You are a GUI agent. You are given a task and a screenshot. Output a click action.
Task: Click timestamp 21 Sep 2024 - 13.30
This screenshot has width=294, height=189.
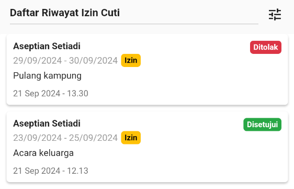coord(51,94)
